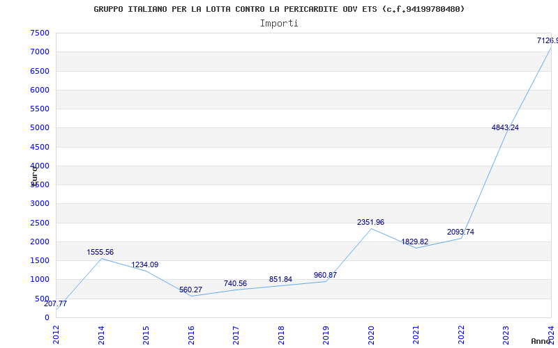Click x-axis year label 2014

[101, 335]
